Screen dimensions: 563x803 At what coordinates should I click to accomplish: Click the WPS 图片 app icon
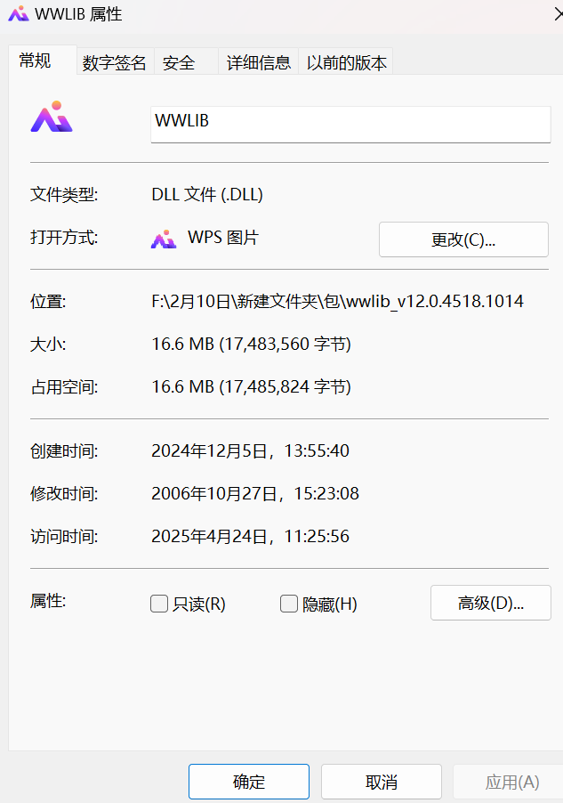point(164,239)
